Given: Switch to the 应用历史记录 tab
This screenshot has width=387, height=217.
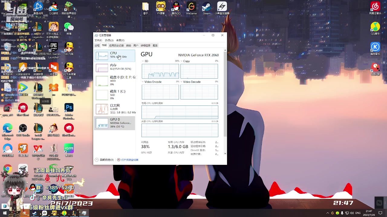Looking at the screenshot, I should tap(116, 46).
